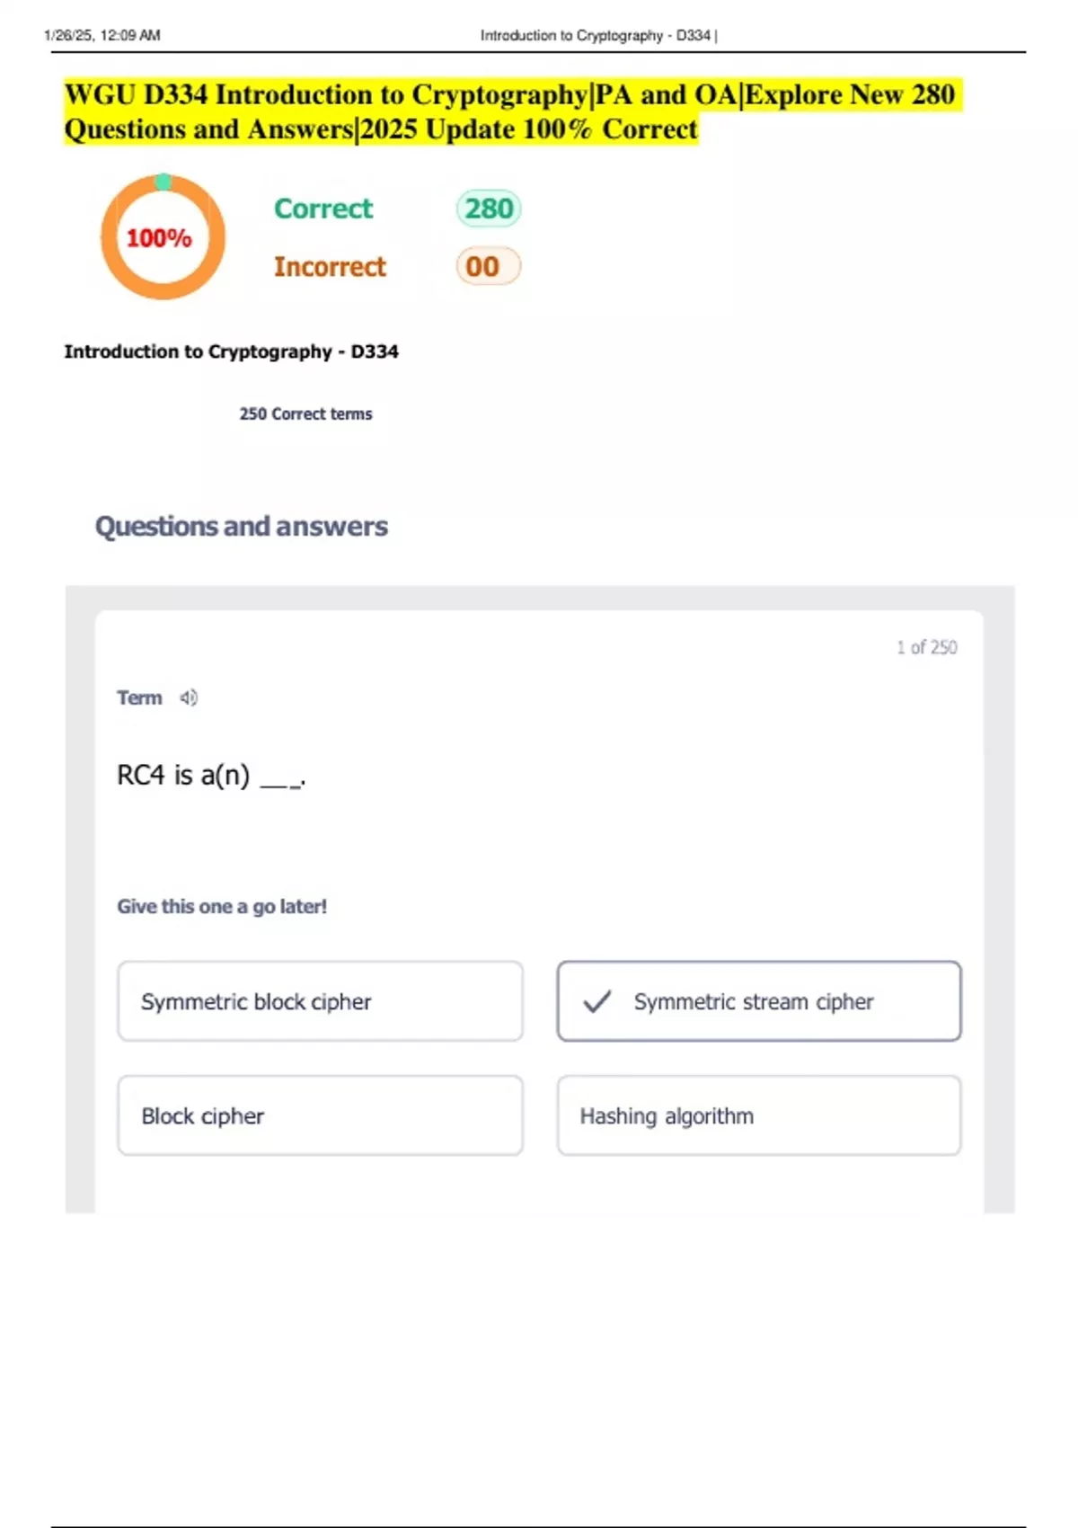Screen dimensions: 1078x1528
Task: Click the 'Give this one a go later!' text
Action: coord(222,906)
